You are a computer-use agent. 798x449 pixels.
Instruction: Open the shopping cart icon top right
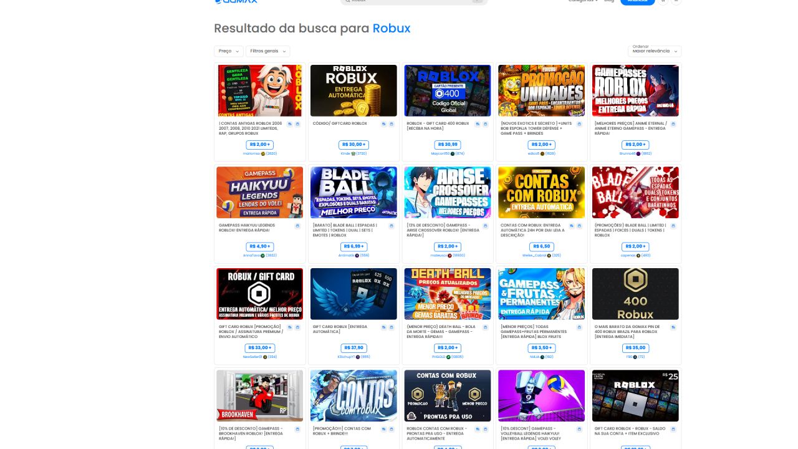coord(662,1)
